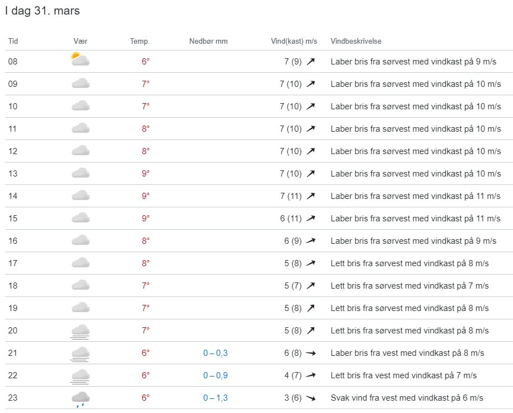The image size is (513, 413).
Task: Click the wind arrow next to 7 (9)
Action: pos(311,62)
